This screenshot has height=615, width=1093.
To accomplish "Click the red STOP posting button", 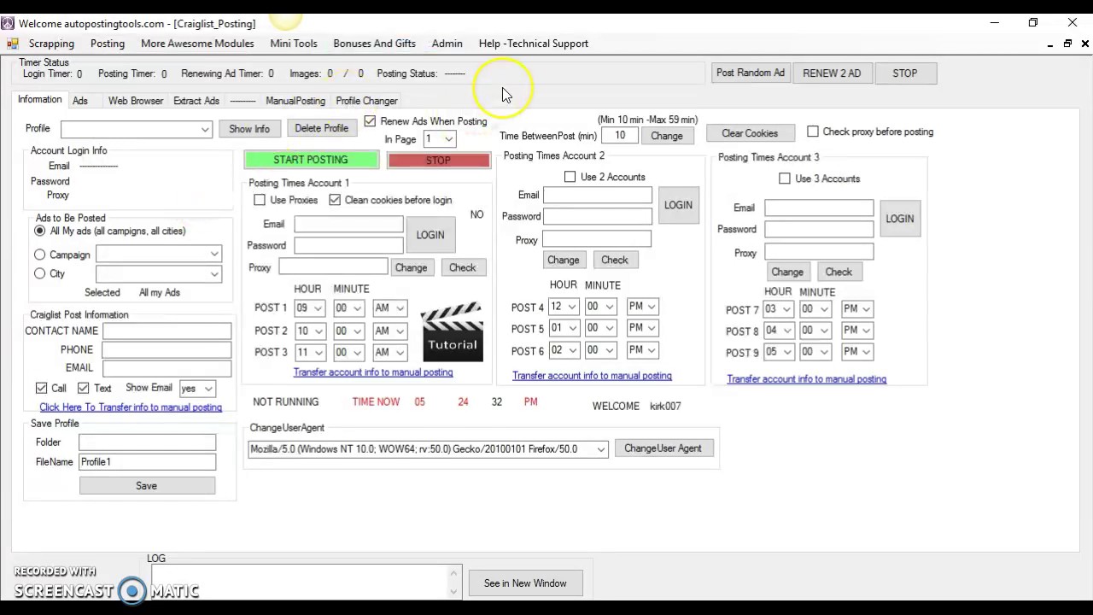I will [x=438, y=160].
